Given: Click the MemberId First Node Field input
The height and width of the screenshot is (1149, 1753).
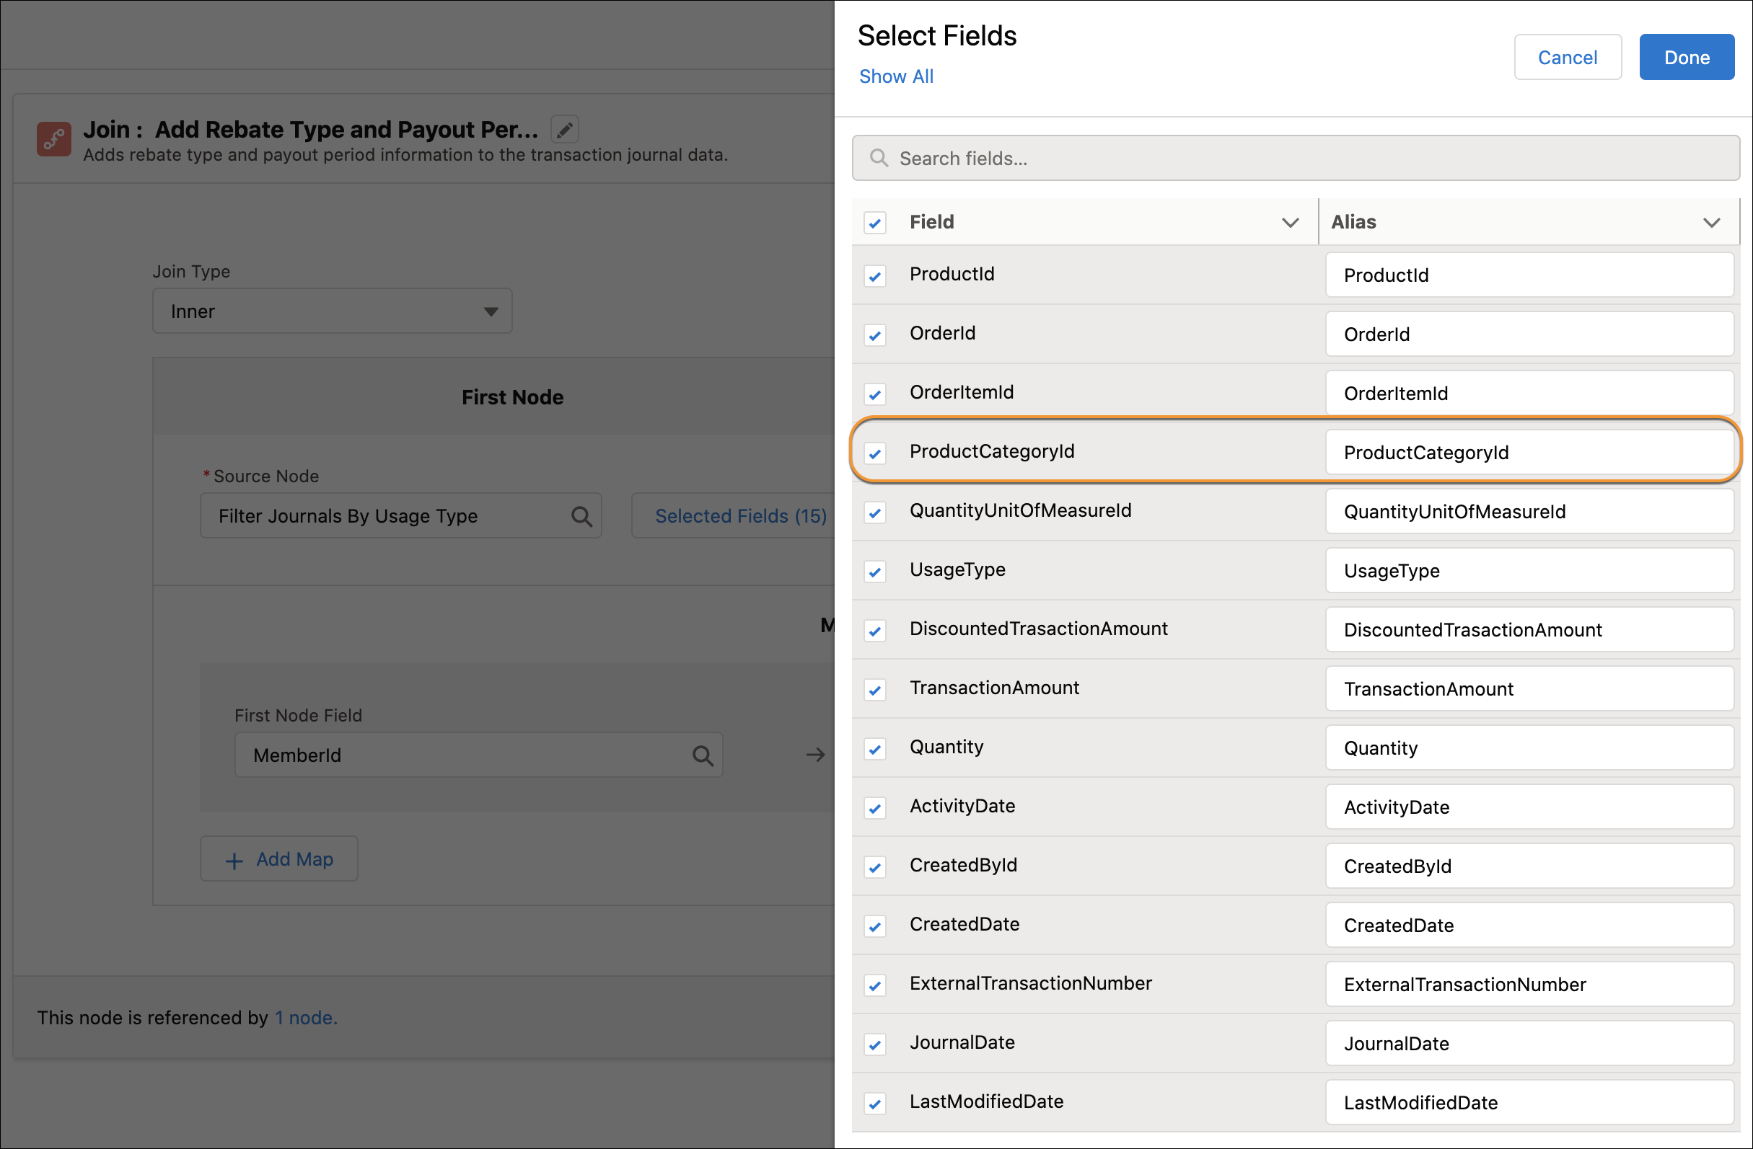Looking at the screenshot, I should point(478,756).
